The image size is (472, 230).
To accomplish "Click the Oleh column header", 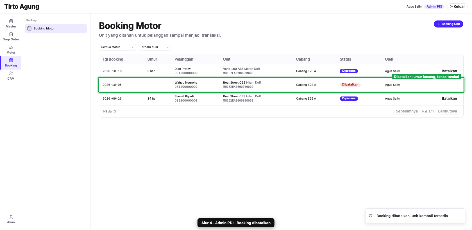I will tap(389, 59).
